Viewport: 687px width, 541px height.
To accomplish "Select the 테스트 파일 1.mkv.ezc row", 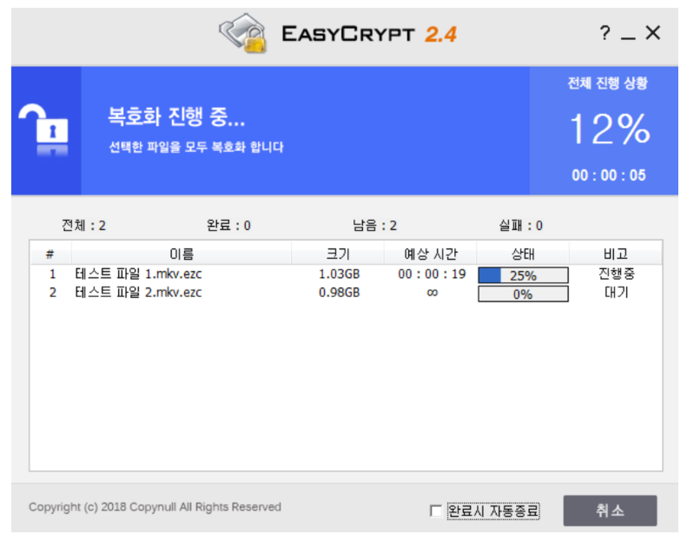I will (x=347, y=274).
